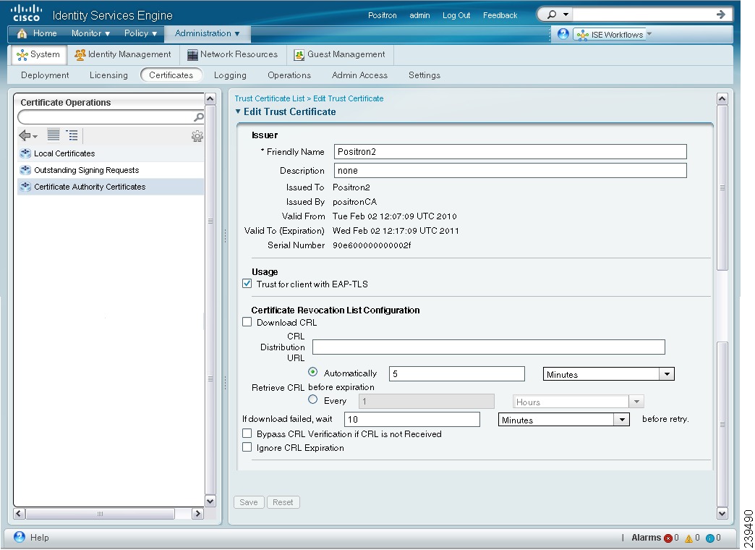Click the yellow warning alarms icon

tap(688, 538)
